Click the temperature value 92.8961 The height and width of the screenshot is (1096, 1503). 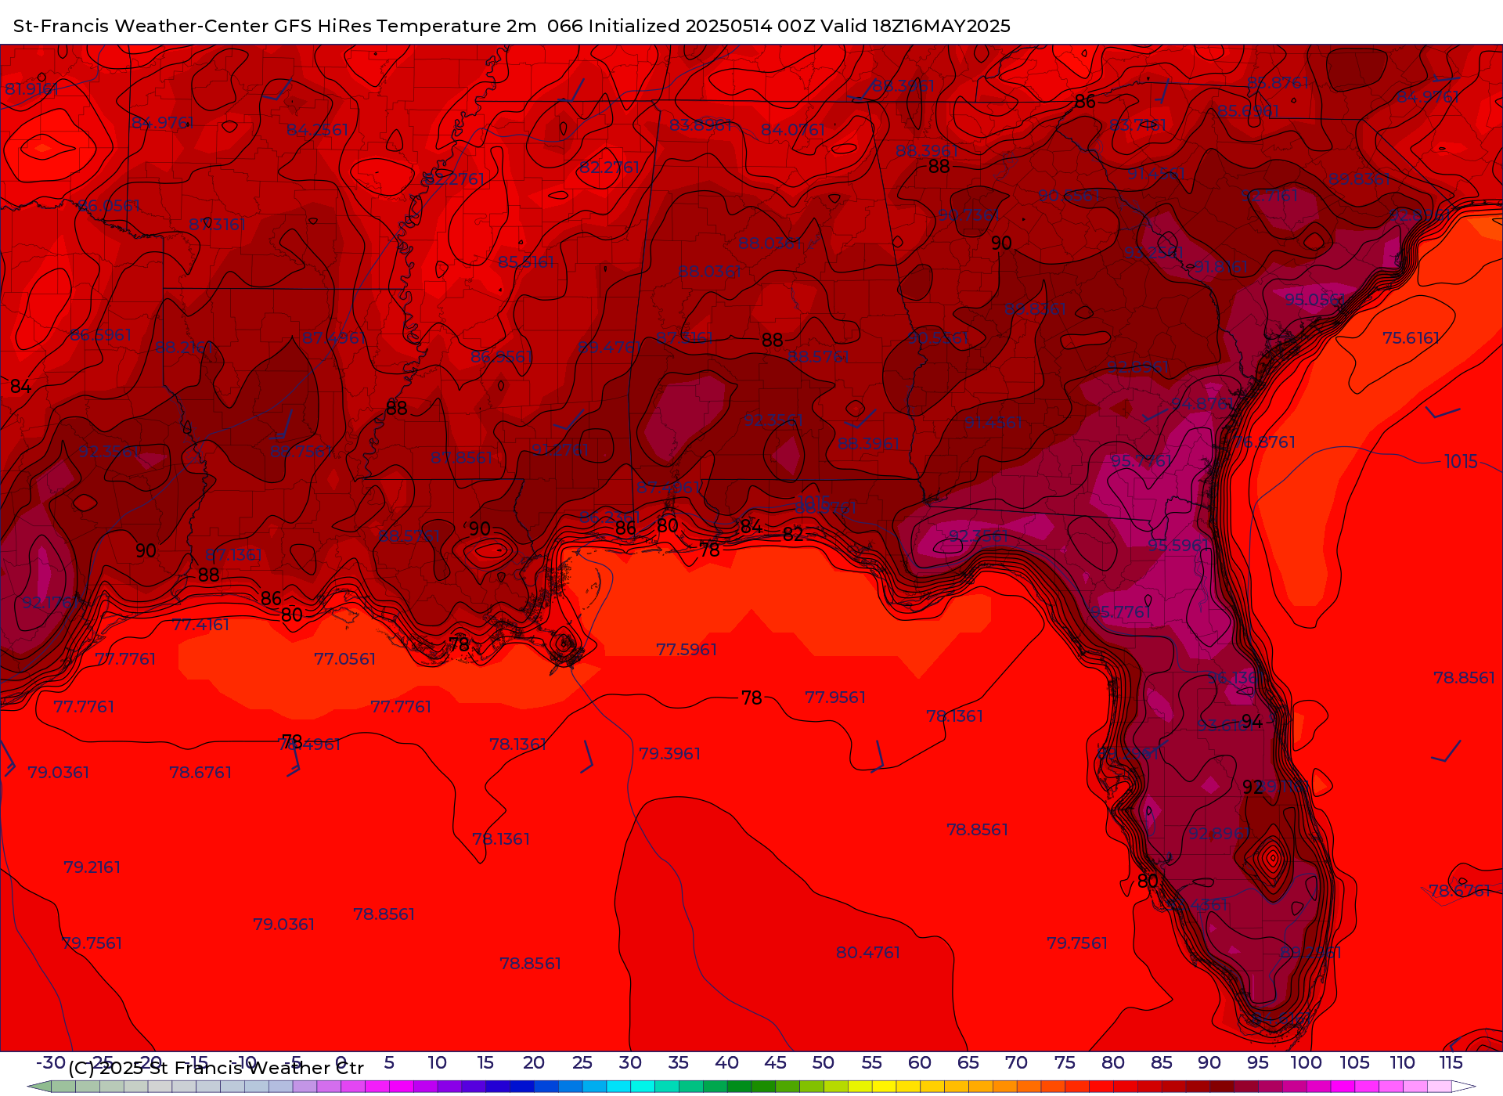pyautogui.click(x=1220, y=833)
